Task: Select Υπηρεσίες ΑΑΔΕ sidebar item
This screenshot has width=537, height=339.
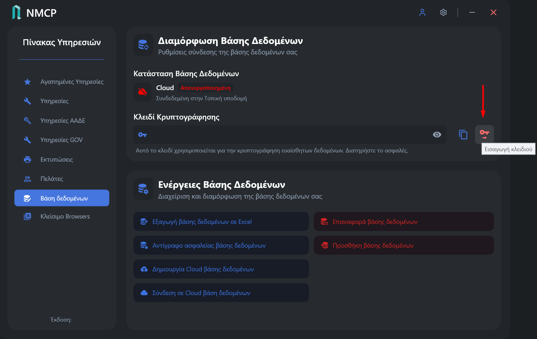Action: (x=62, y=120)
